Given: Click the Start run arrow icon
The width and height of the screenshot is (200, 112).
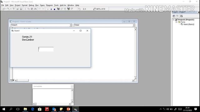Looking at the screenshot, I should click(x=48, y=9).
